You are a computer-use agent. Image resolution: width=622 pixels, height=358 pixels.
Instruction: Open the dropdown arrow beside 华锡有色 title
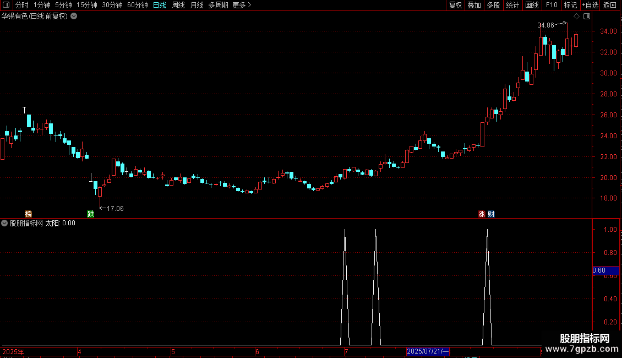(x=74, y=16)
